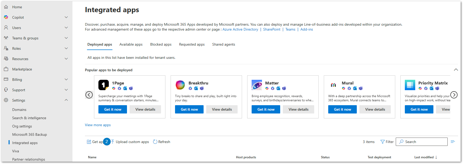The height and width of the screenshot is (164, 463).
Task: Click the Last modified sort arrow
Action: 436,157
